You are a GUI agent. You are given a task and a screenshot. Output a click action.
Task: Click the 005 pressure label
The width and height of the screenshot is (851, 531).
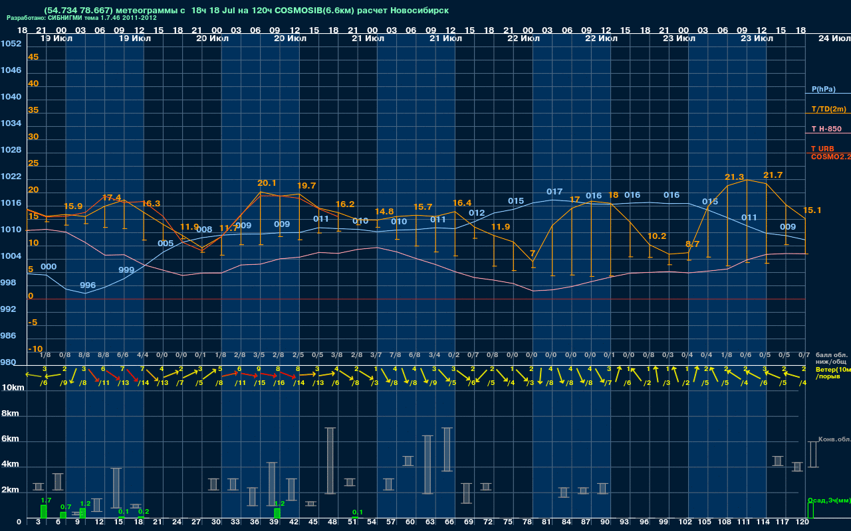tap(166, 244)
